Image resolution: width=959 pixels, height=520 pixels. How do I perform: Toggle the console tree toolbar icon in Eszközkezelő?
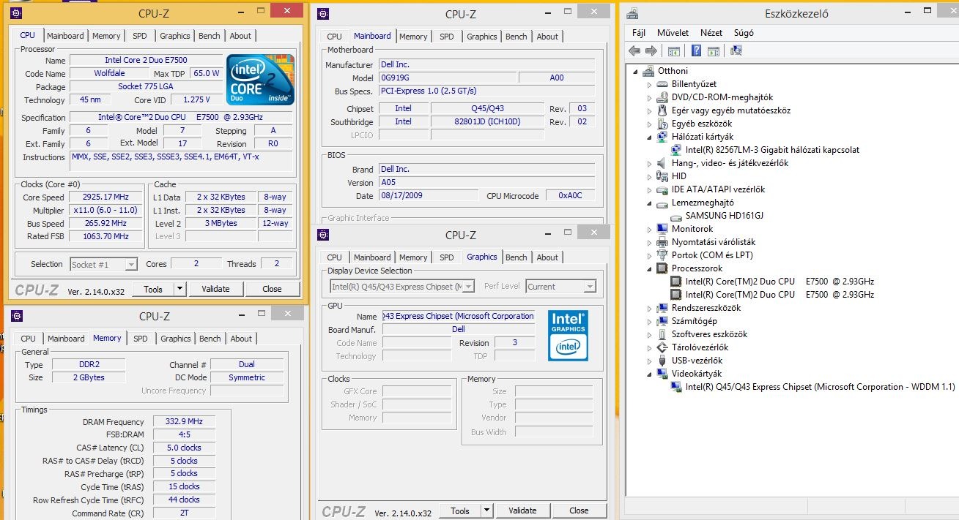pos(674,50)
